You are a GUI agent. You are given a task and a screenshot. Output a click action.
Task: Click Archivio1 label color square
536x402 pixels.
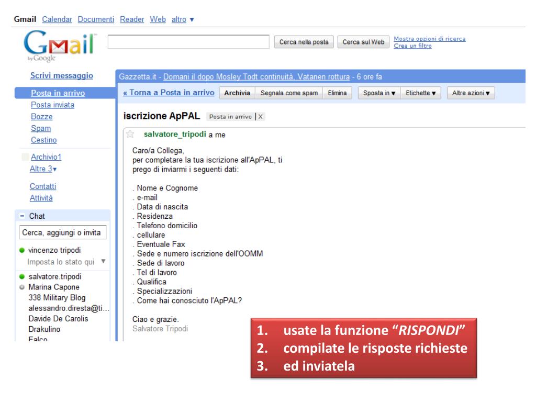pos(25,157)
